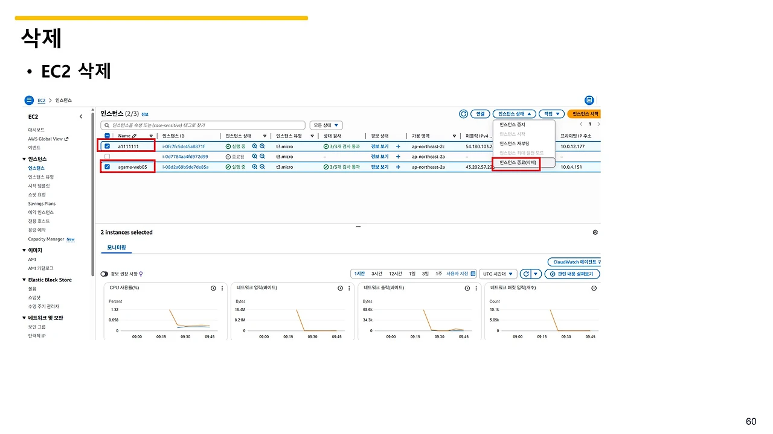Click the 관련 내용 살펴보기 button
The height and width of the screenshot is (434, 773).
click(x=573, y=274)
